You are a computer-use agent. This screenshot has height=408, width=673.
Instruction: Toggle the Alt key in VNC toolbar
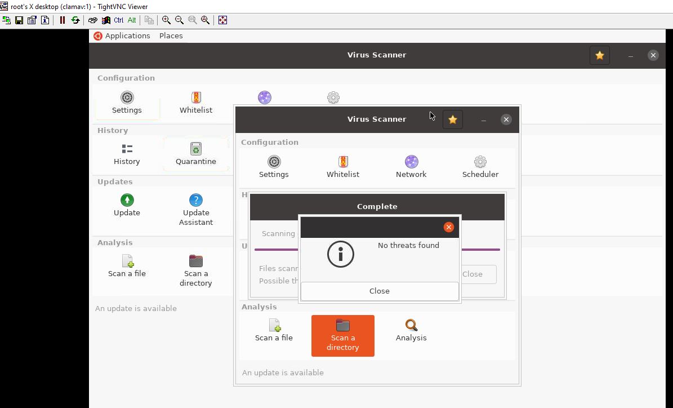132,20
